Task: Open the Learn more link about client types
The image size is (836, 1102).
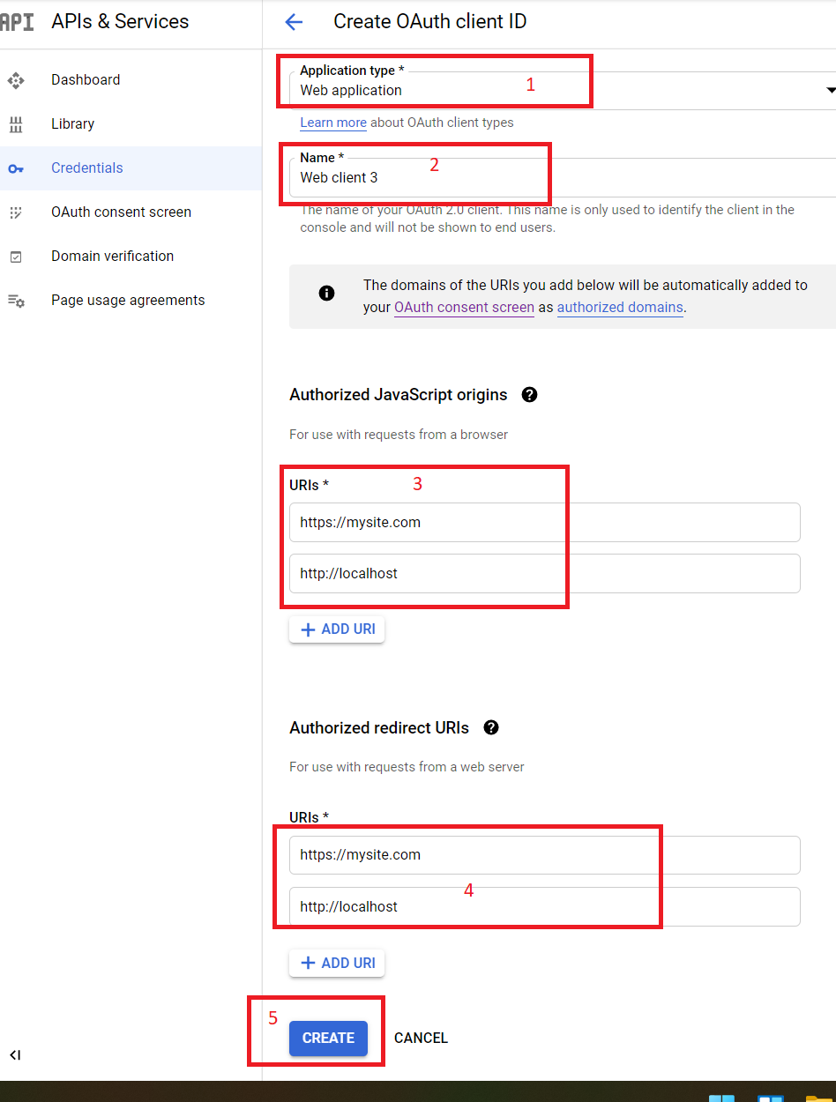Action: (x=332, y=123)
